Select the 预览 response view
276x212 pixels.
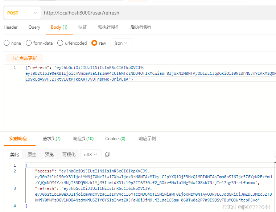[49, 155]
